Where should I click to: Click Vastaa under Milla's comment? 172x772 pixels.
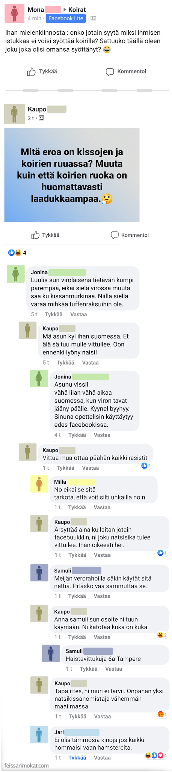point(102,507)
